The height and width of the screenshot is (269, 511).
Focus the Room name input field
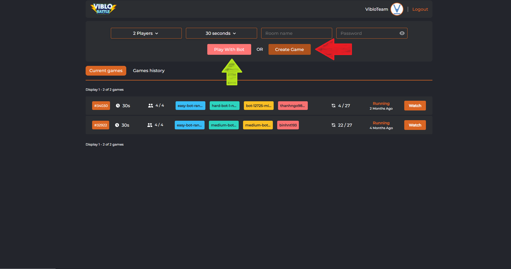pyautogui.click(x=297, y=33)
